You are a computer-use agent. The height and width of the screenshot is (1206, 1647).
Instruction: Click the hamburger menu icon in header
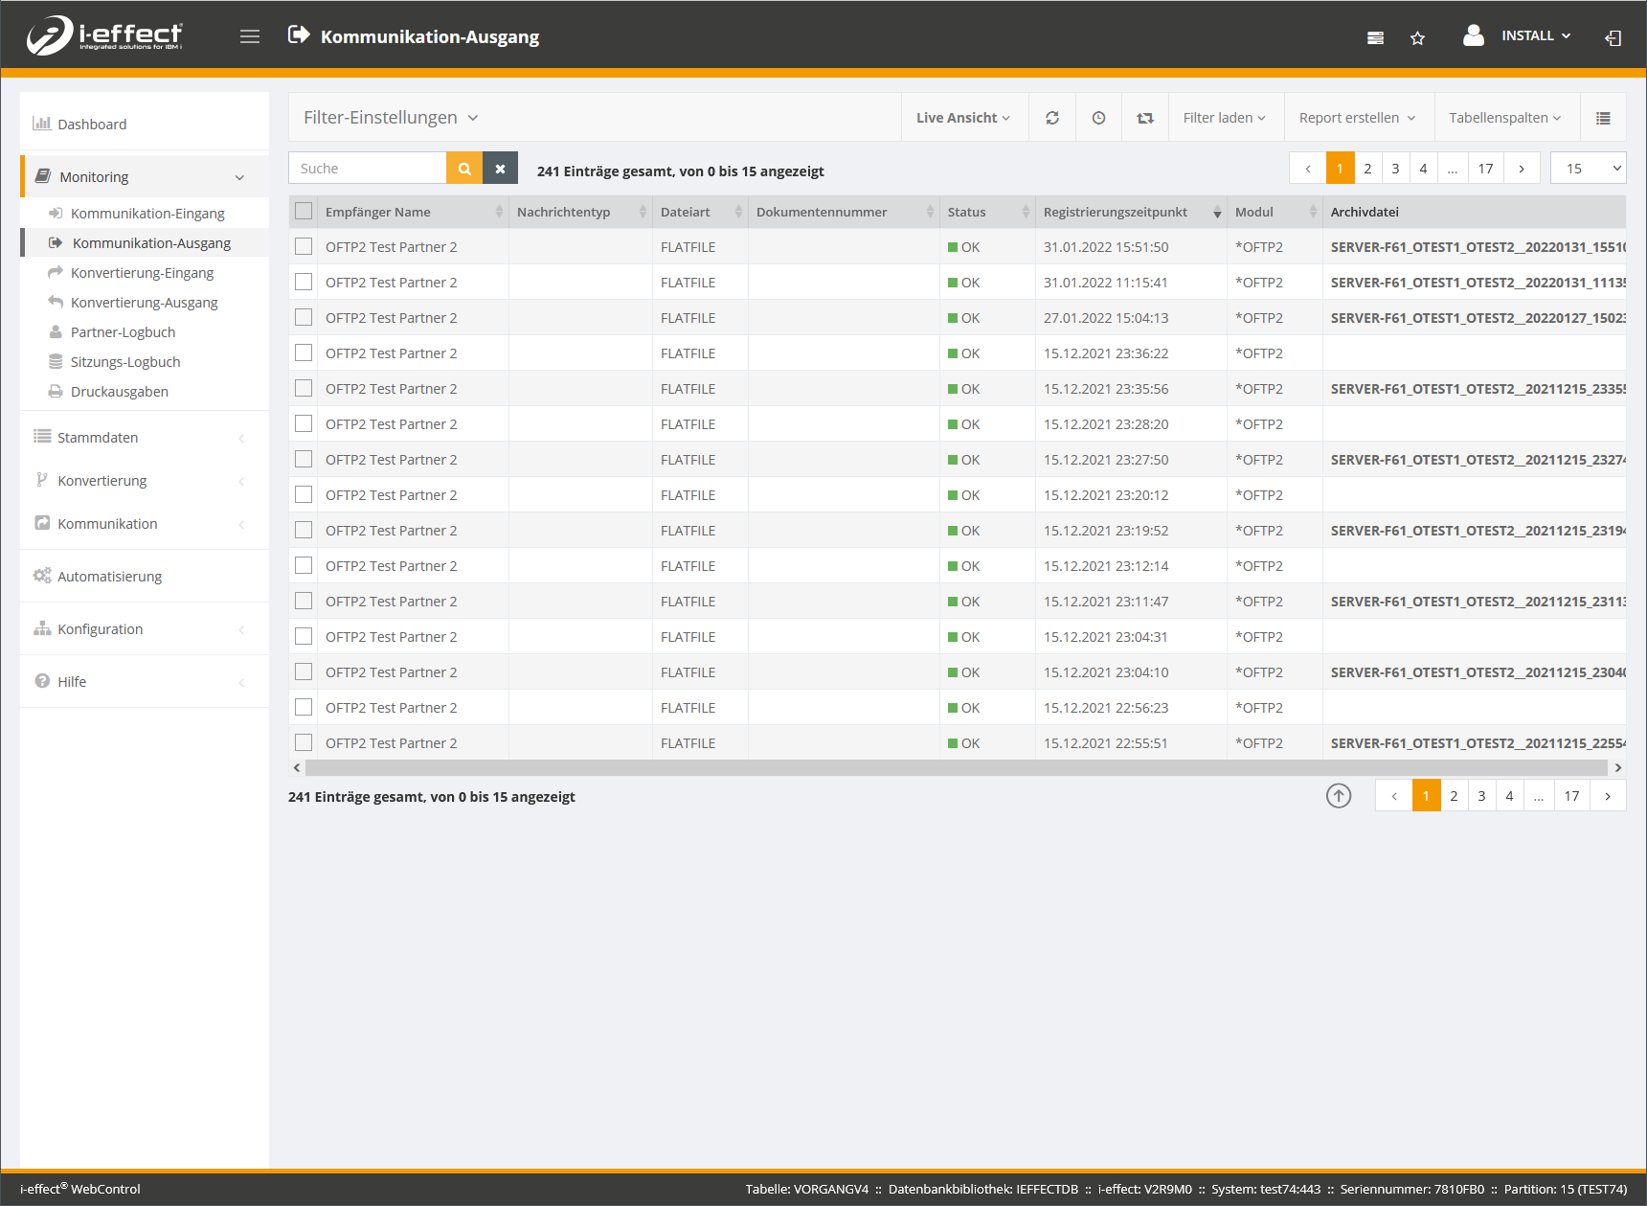[250, 36]
